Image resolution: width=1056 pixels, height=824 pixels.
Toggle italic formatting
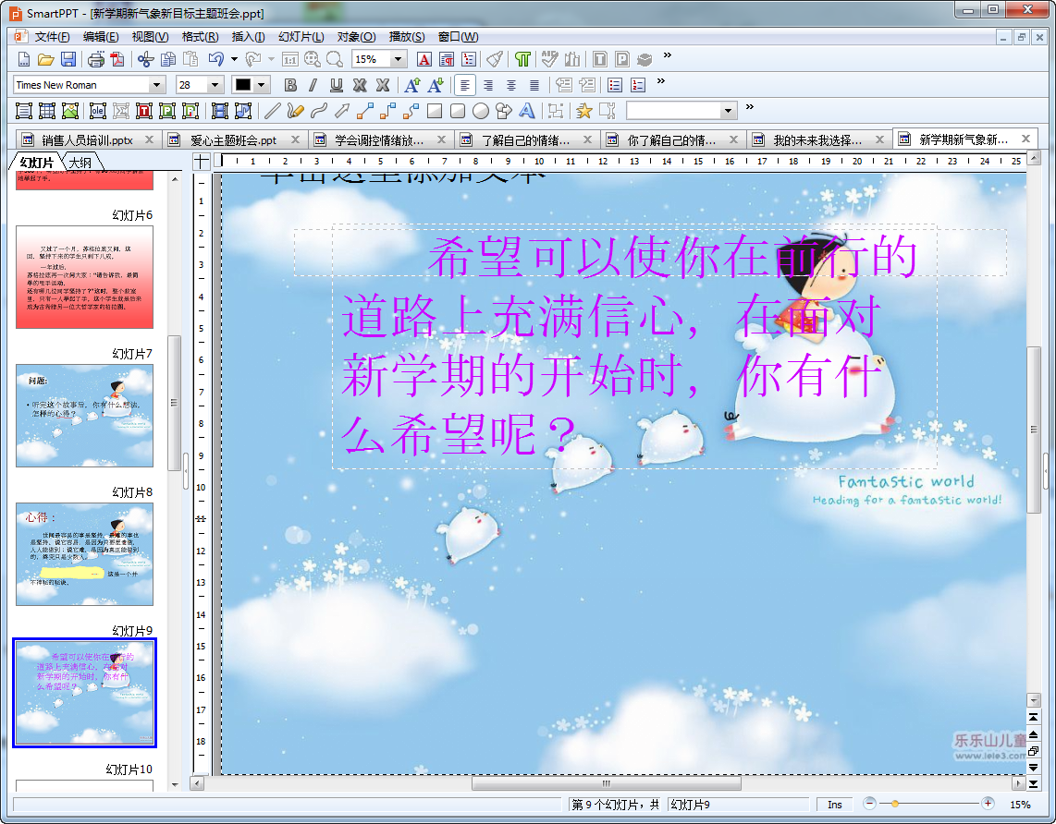coord(313,85)
